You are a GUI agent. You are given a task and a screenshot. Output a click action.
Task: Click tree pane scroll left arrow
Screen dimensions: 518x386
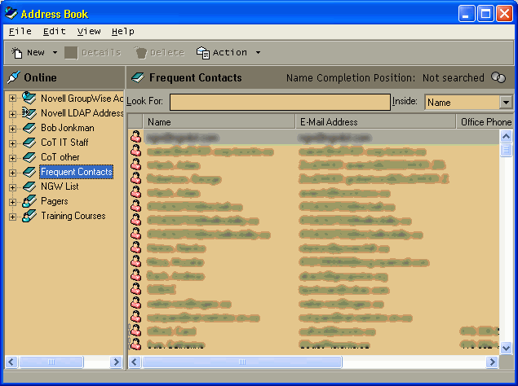(11, 362)
